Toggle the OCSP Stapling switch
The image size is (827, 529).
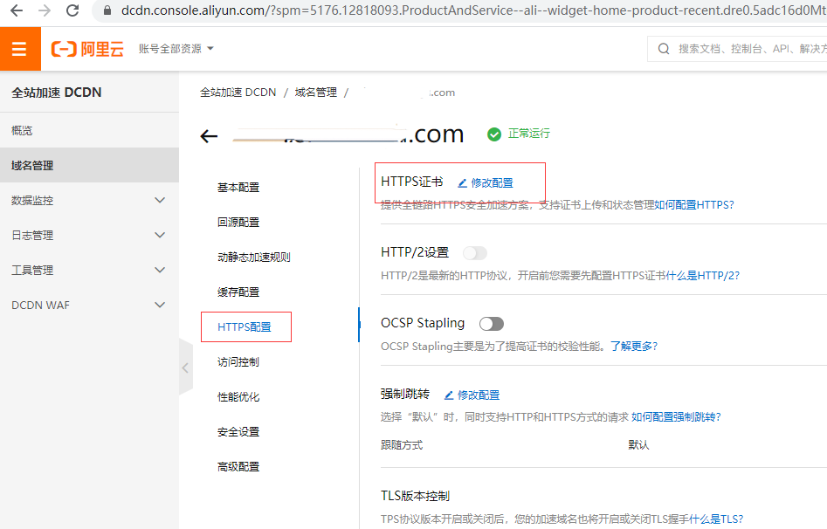click(x=492, y=323)
